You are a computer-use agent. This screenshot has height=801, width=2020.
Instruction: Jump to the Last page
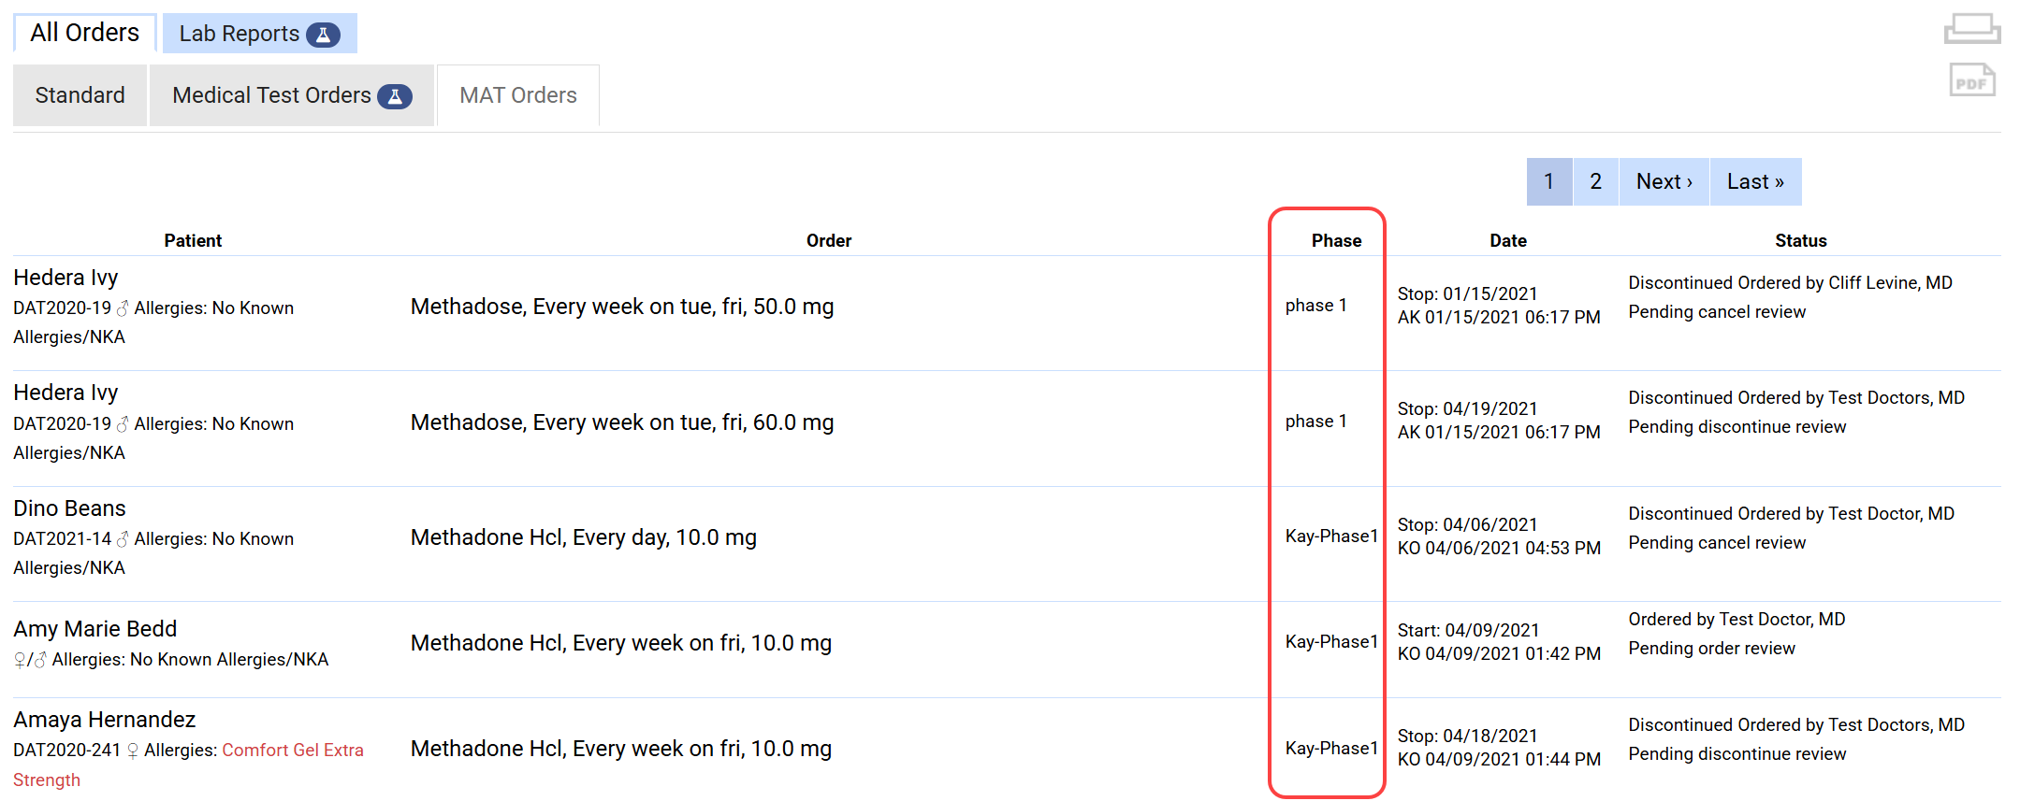coord(1754,181)
